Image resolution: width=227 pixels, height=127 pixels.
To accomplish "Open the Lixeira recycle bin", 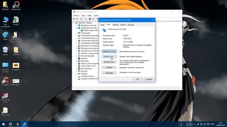I will (5, 51).
